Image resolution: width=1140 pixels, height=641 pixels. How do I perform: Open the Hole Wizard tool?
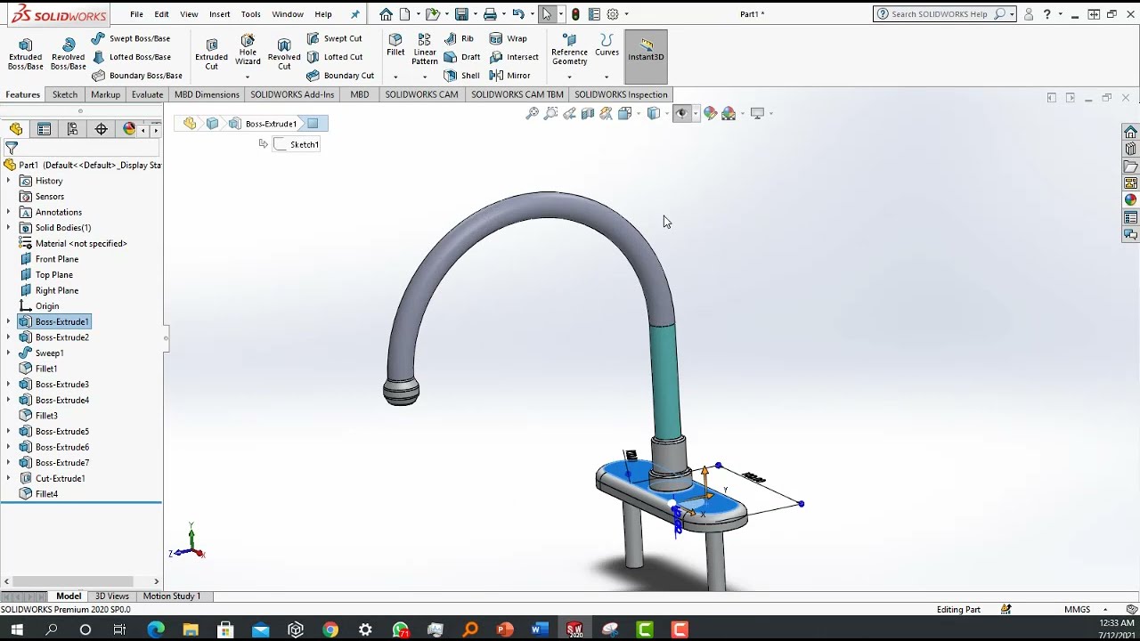tap(248, 50)
